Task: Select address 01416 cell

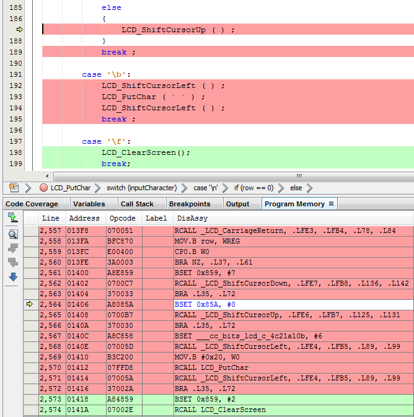Action: pyautogui.click(x=86, y=388)
